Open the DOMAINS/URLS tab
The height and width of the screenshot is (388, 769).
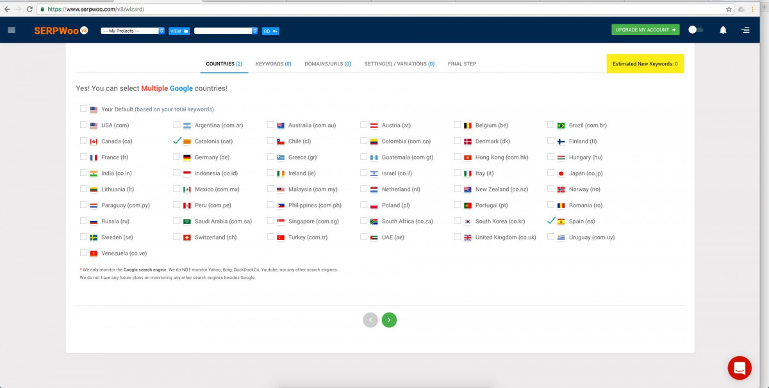[x=327, y=64]
